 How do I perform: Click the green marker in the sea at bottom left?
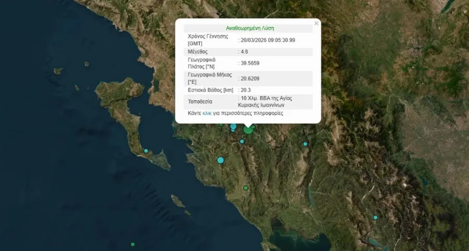133,244
